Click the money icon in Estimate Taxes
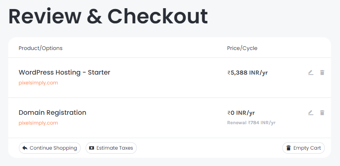The image size is (340, 166). point(91,148)
